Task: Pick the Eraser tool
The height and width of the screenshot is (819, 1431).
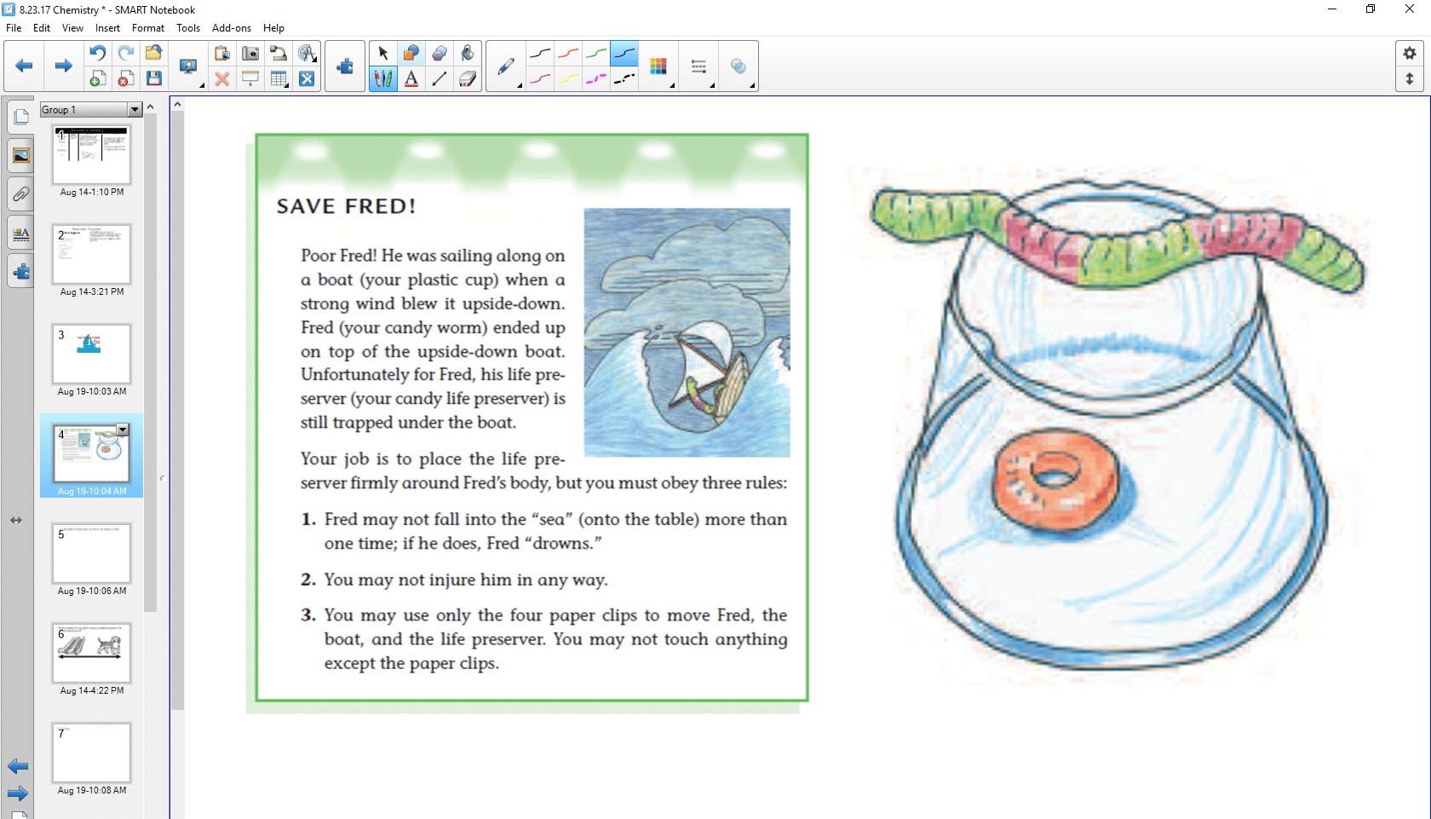Action: (467, 79)
